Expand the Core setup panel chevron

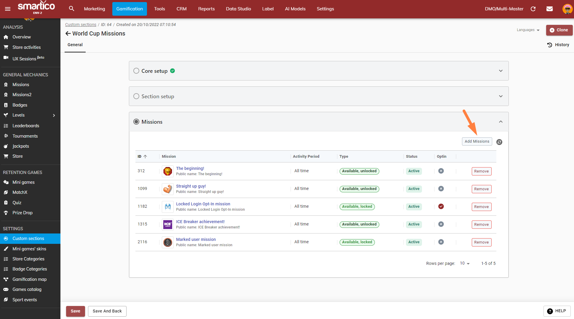[x=501, y=71]
